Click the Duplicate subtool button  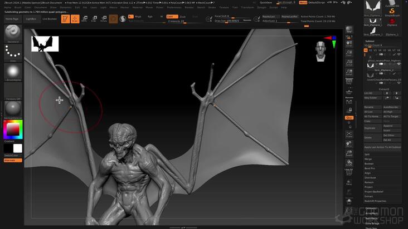point(373,128)
